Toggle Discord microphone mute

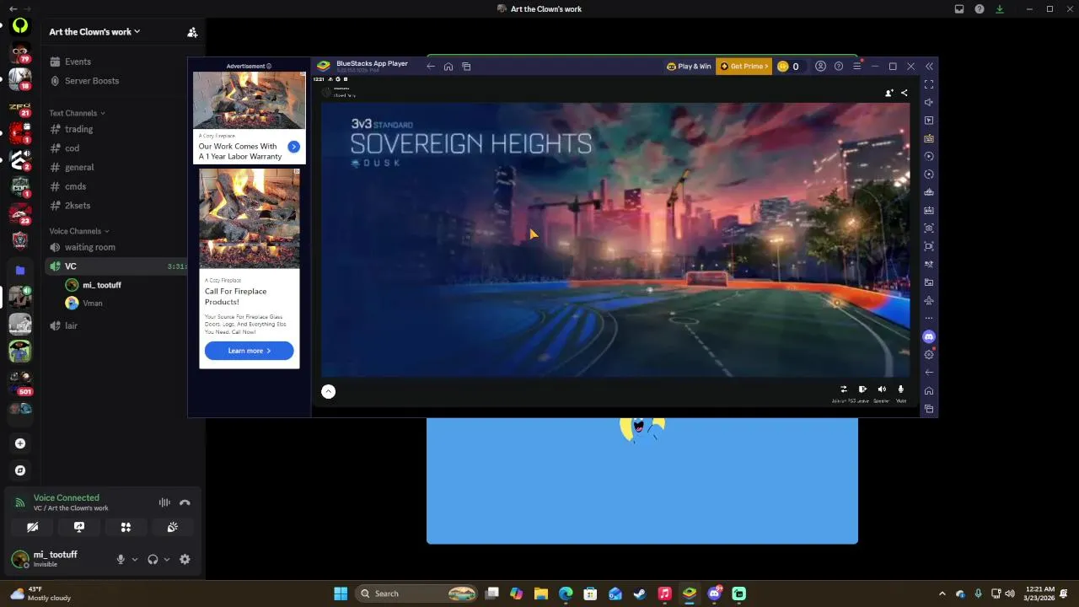pyautogui.click(x=121, y=559)
